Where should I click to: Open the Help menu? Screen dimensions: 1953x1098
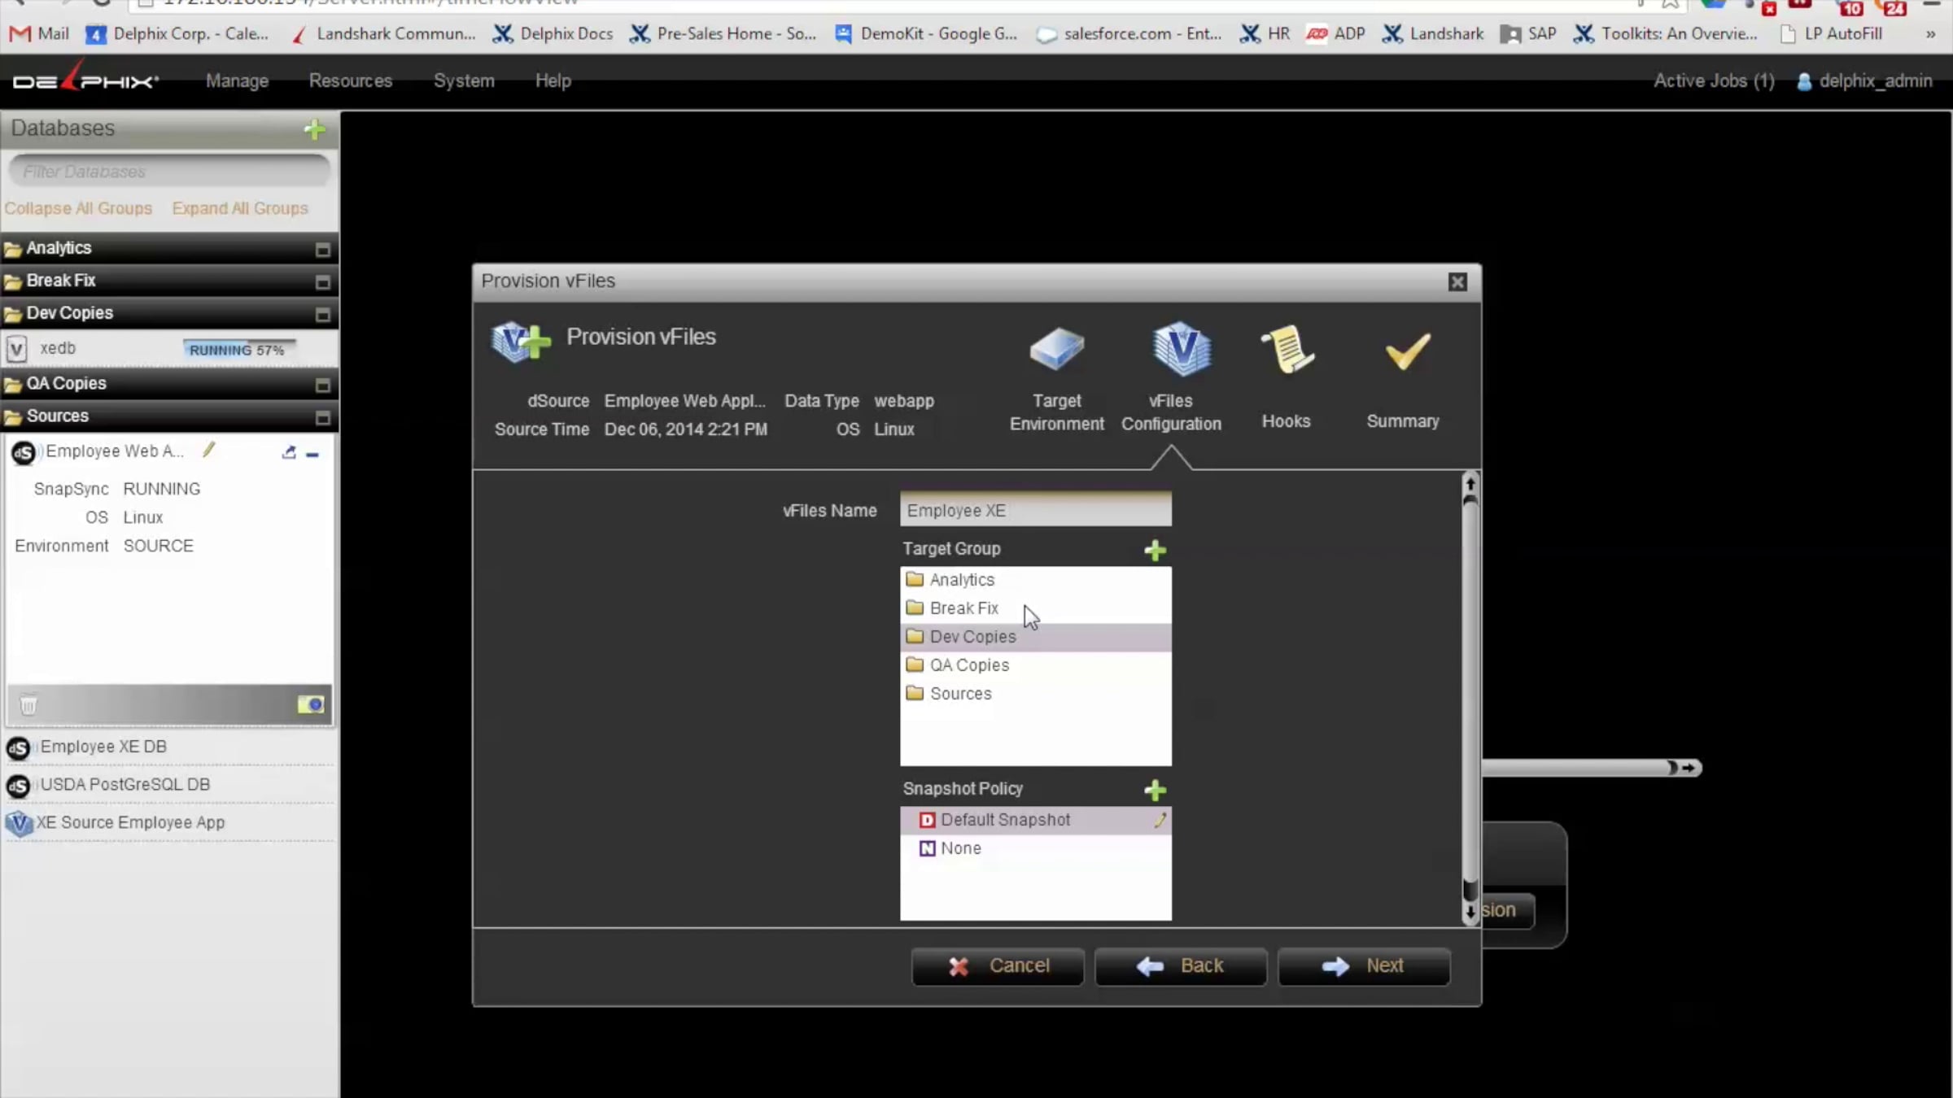tap(553, 81)
